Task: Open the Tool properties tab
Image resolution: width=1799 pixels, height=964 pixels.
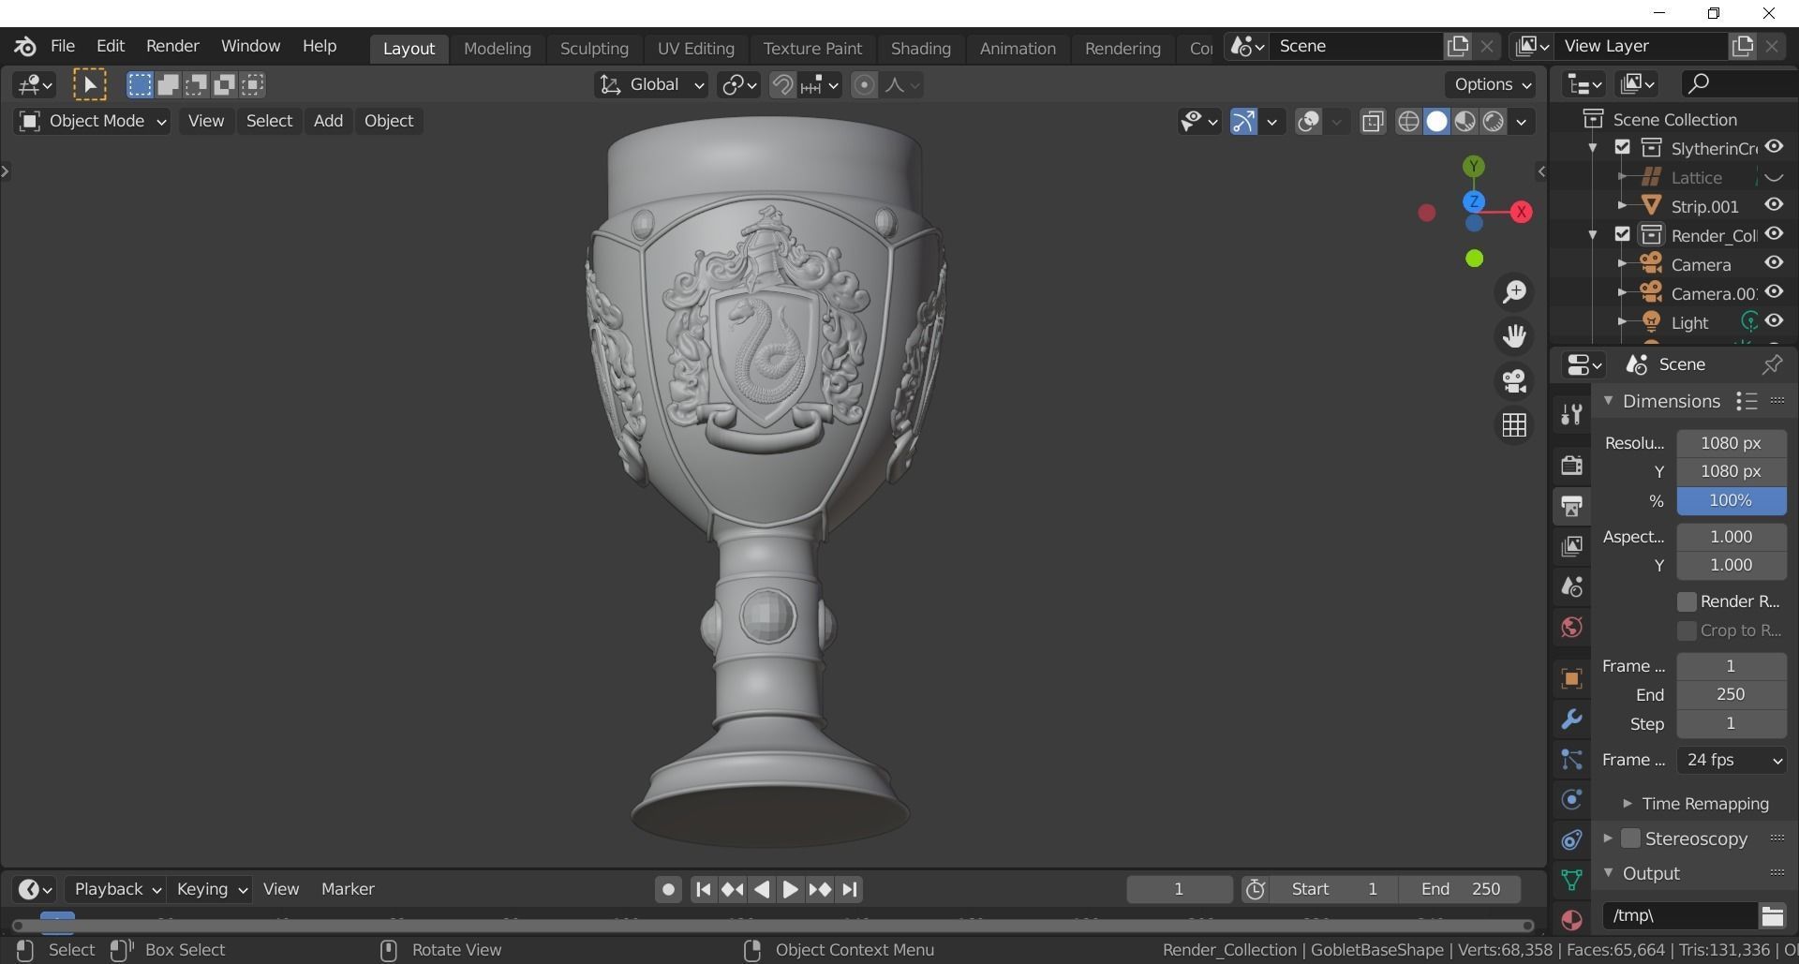Action: point(1571,414)
